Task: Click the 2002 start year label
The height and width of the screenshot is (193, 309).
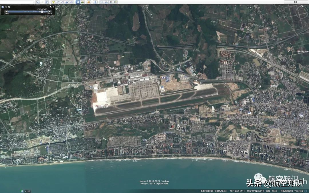Action: [x=7, y=14]
